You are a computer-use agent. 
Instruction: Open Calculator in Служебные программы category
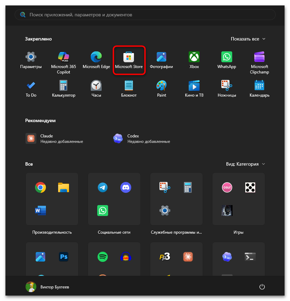(188, 187)
